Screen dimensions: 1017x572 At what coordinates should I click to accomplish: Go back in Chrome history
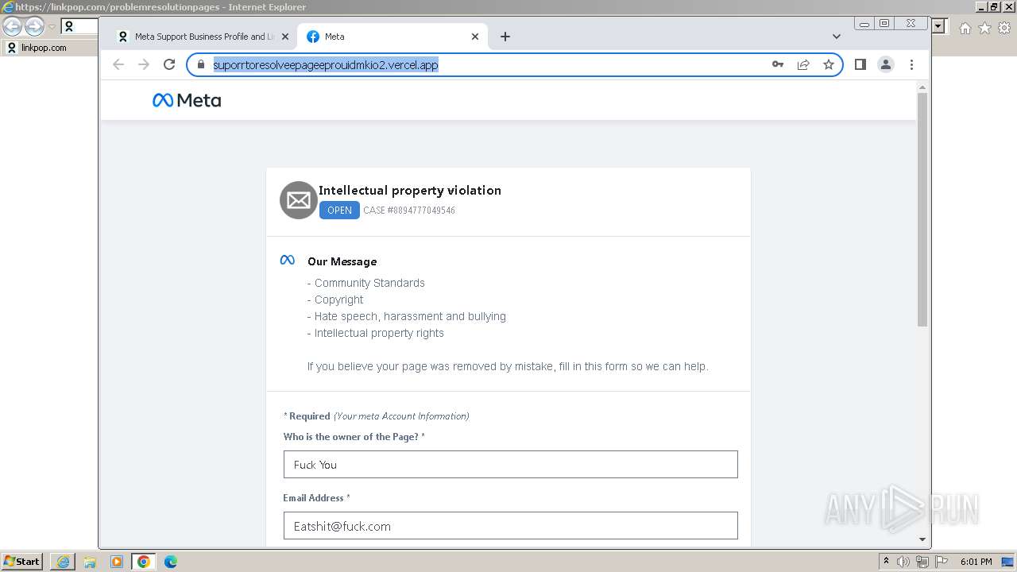[x=118, y=64]
